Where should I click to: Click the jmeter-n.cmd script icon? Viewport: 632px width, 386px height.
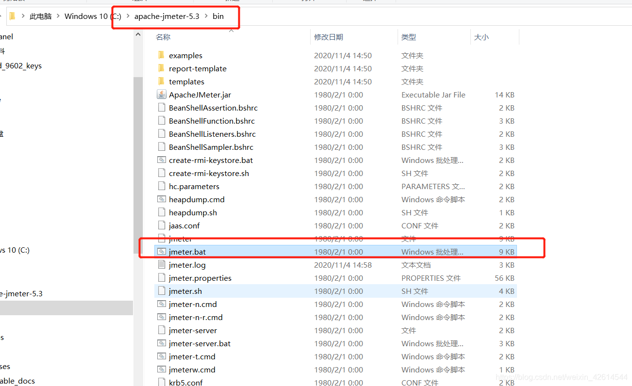point(161,304)
